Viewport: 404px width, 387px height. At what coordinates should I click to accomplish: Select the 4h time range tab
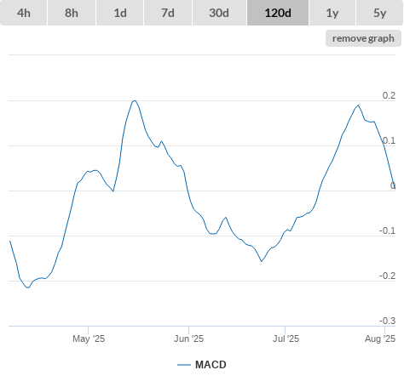pos(24,13)
